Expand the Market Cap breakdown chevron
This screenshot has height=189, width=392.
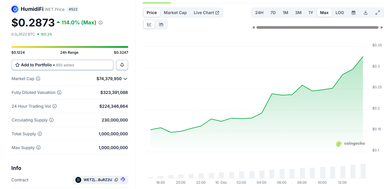(126, 79)
